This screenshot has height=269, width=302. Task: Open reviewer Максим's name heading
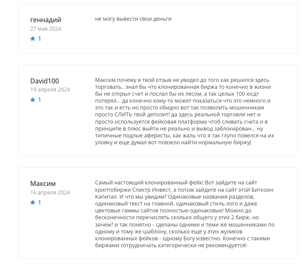[43, 184]
